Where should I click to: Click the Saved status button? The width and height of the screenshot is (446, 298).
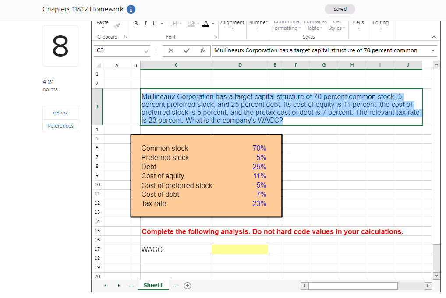point(340,9)
